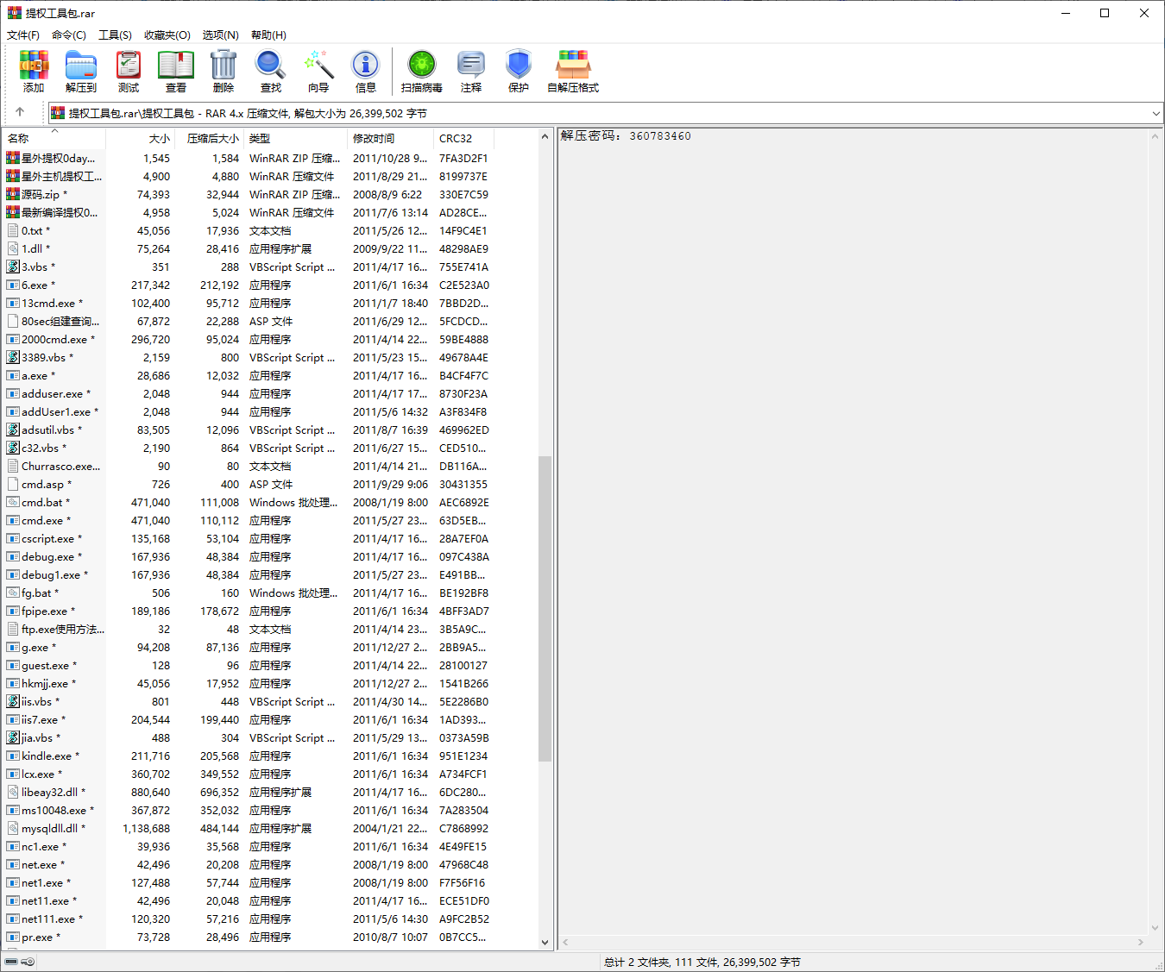Show archive Info (信息) icon
The image size is (1165, 972).
coord(366,71)
